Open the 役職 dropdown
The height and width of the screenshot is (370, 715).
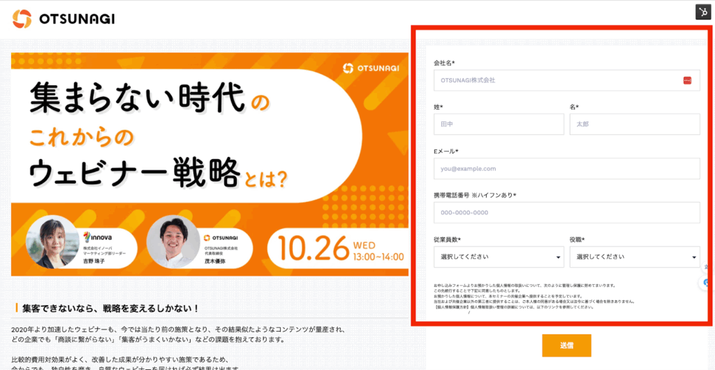pos(634,257)
